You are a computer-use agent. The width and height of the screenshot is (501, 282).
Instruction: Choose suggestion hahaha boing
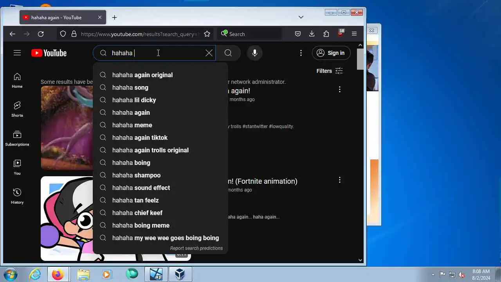tap(160, 163)
